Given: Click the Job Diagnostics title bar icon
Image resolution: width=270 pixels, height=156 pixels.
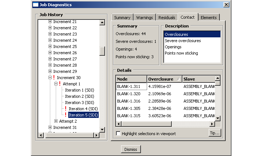Looking at the screenshot, I should (35, 5).
